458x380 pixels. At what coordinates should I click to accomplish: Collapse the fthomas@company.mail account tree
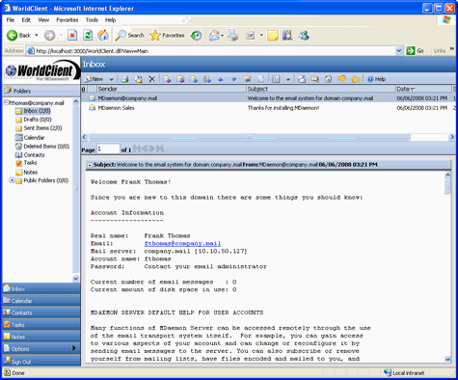click(6, 102)
